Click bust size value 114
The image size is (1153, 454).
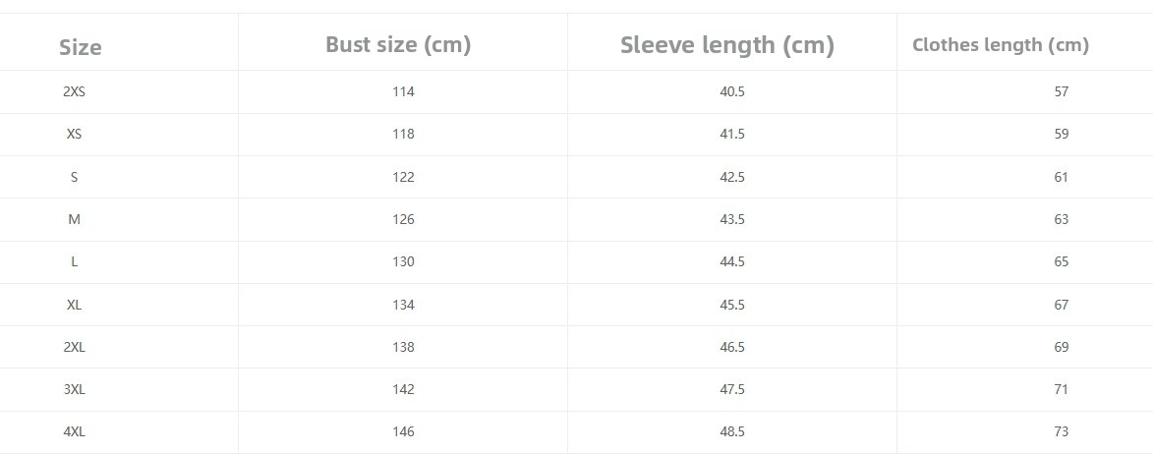point(403,91)
